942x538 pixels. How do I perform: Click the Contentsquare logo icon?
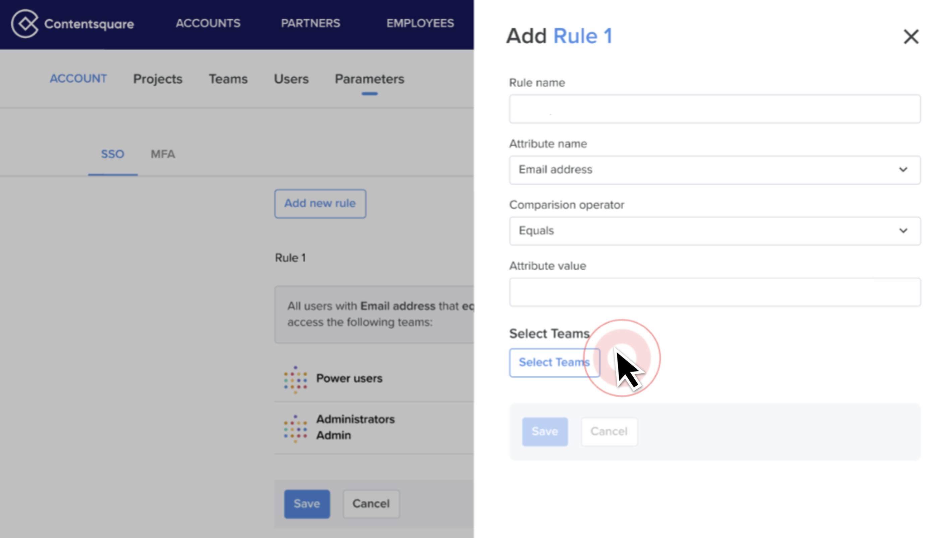25,24
